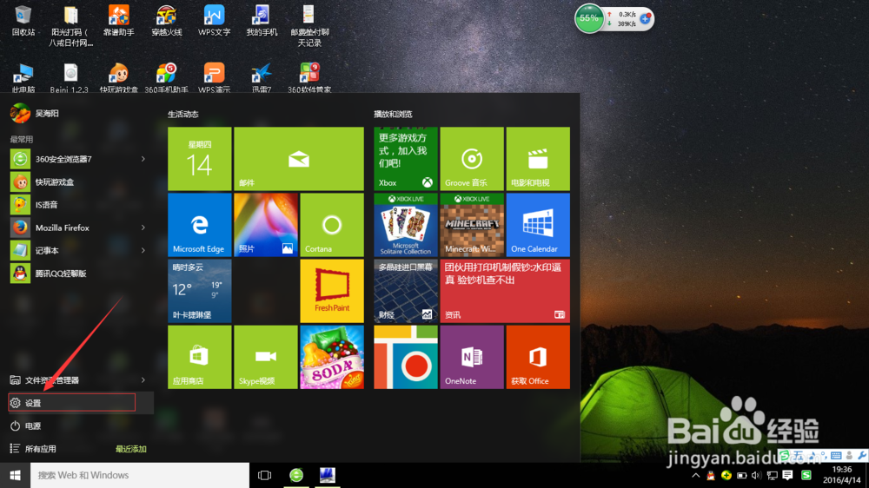Launch the Minecraft tile
Image resolution: width=869 pixels, height=488 pixels.
(472, 224)
